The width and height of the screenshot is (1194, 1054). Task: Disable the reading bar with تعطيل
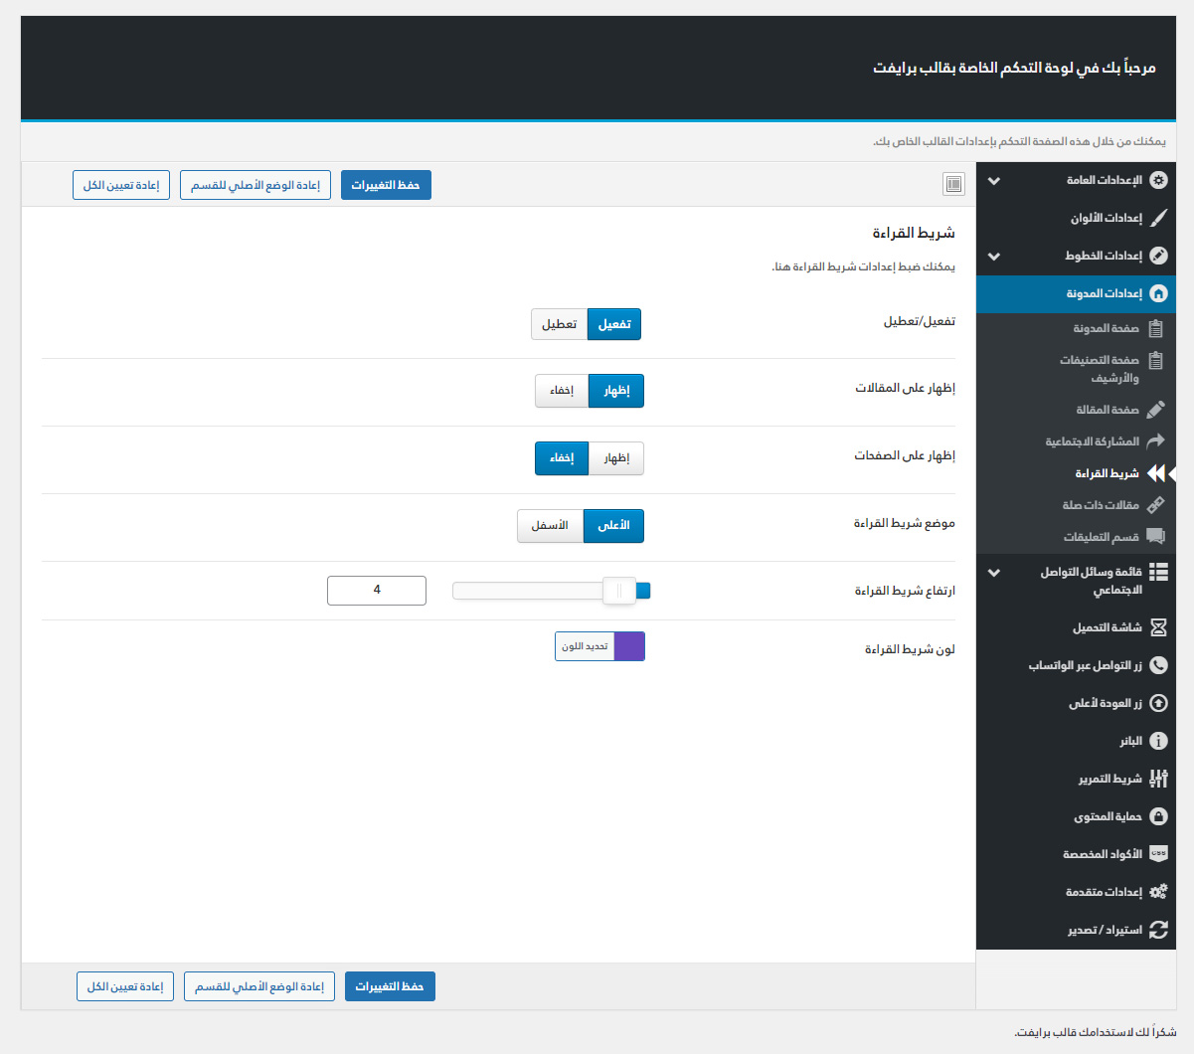(559, 324)
